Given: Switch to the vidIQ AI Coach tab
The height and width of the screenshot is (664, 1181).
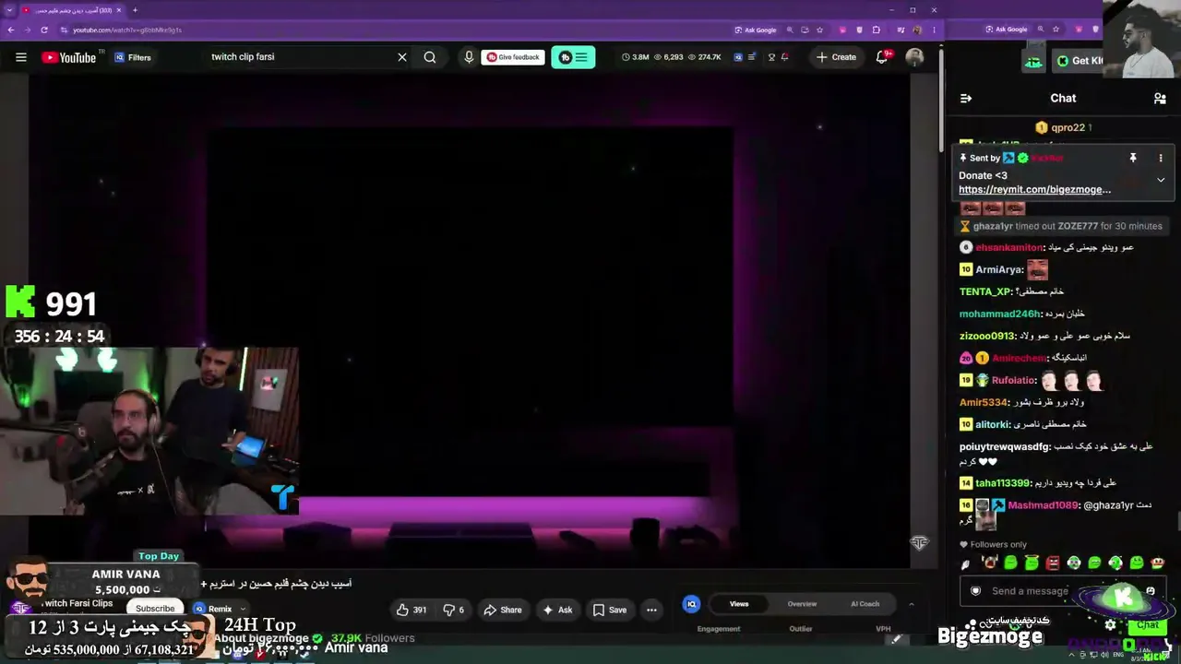Looking at the screenshot, I should pos(865,604).
